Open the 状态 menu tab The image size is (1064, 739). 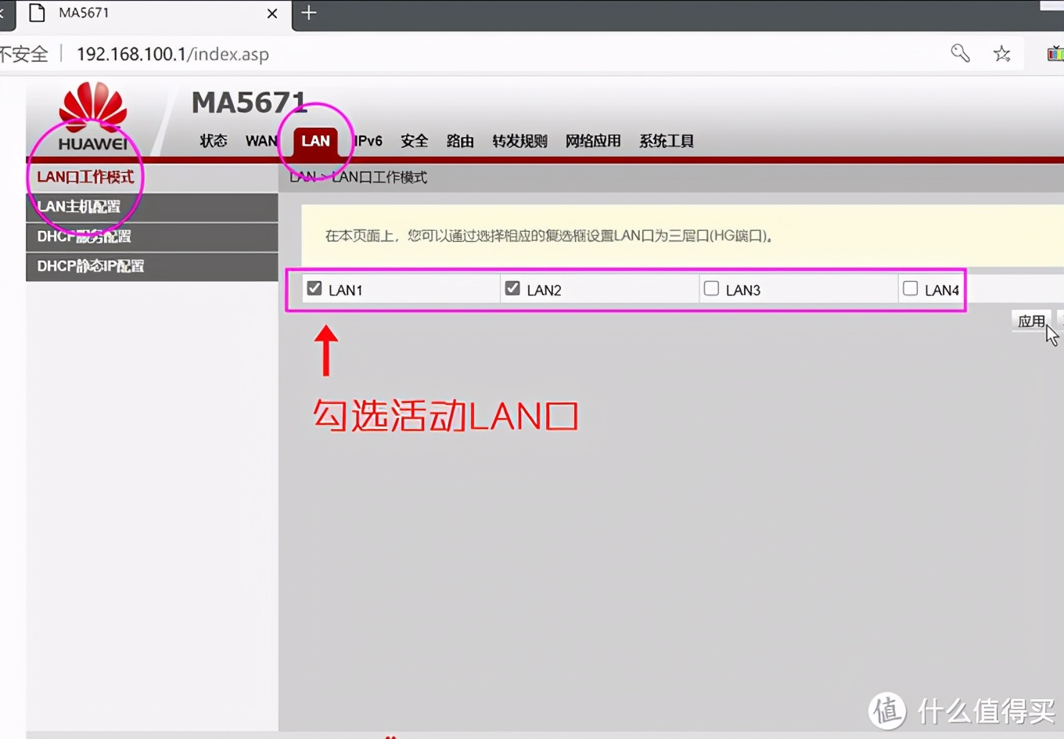[214, 141]
